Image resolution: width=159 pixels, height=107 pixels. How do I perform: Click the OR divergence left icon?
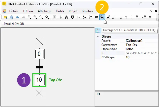point(108,17)
